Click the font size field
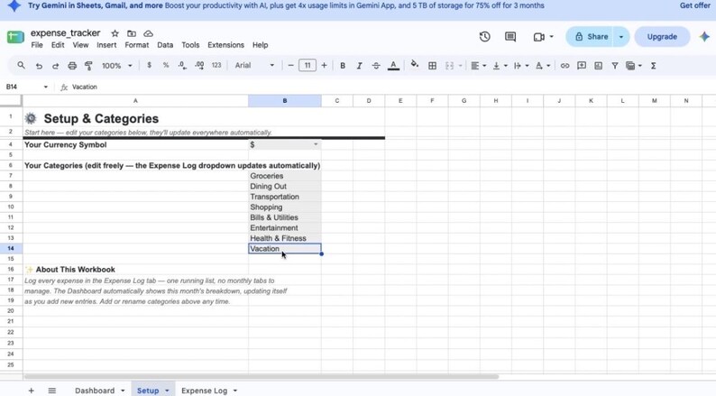 coord(308,65)
